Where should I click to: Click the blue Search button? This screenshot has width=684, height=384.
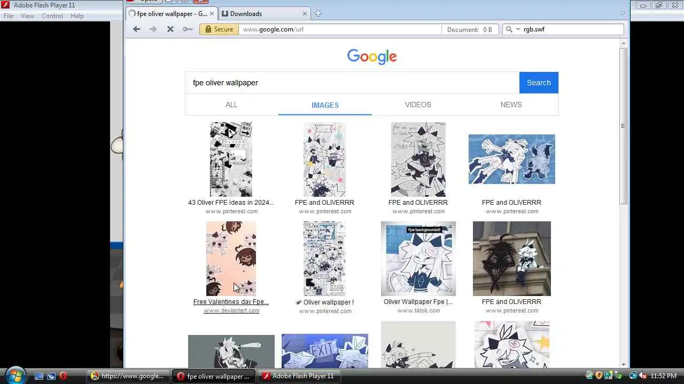539,83
